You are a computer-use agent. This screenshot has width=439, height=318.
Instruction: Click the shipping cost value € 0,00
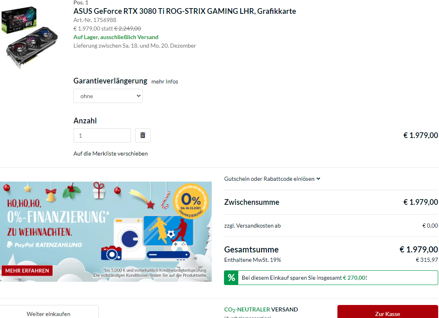point(430,226)
